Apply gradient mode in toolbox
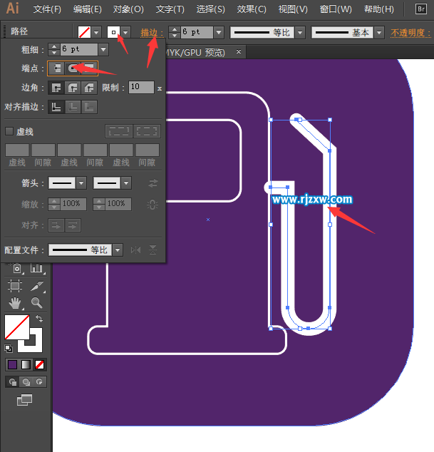Screen dimensions: 434x452 tap(26, 365)
